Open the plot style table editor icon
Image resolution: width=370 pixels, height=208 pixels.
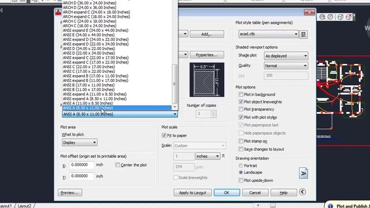pyautogui.click(x=303, y=35)
